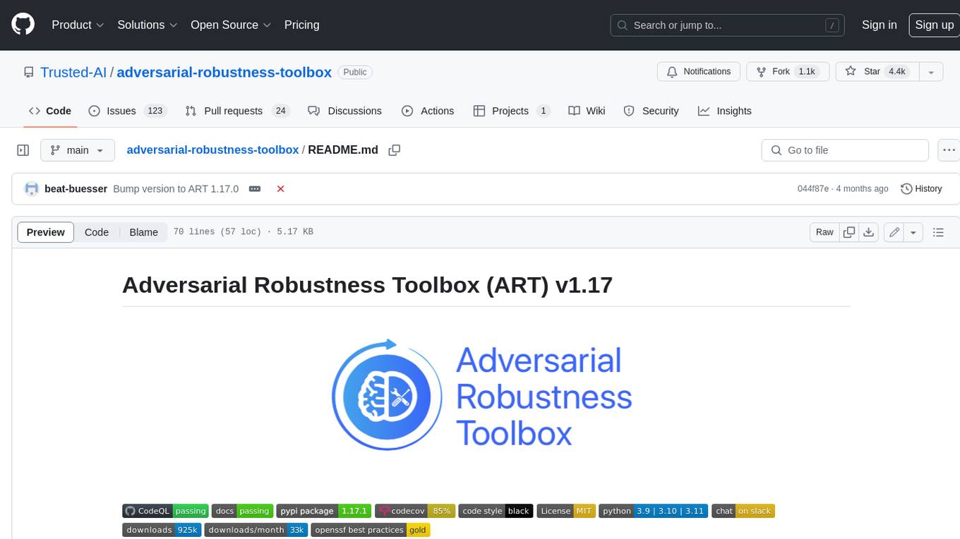Open the Insights tab
The image size is (960, 539).
coord(725,111)
